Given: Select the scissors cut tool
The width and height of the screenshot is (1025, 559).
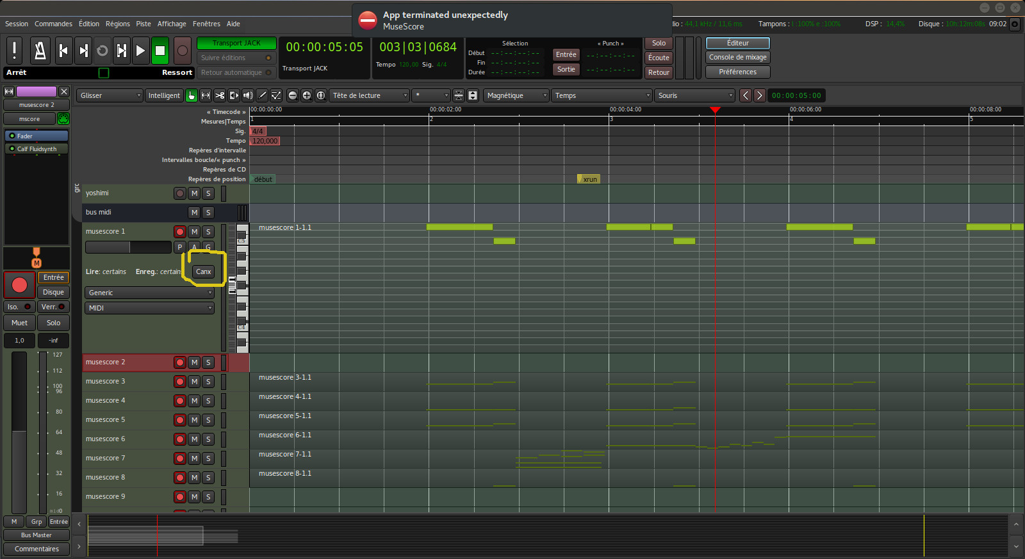Looking at the screenshot, I should 220,95.
